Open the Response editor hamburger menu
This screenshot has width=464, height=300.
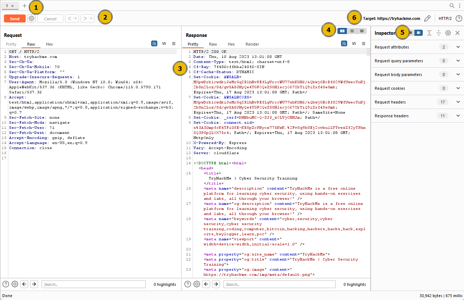363,44
